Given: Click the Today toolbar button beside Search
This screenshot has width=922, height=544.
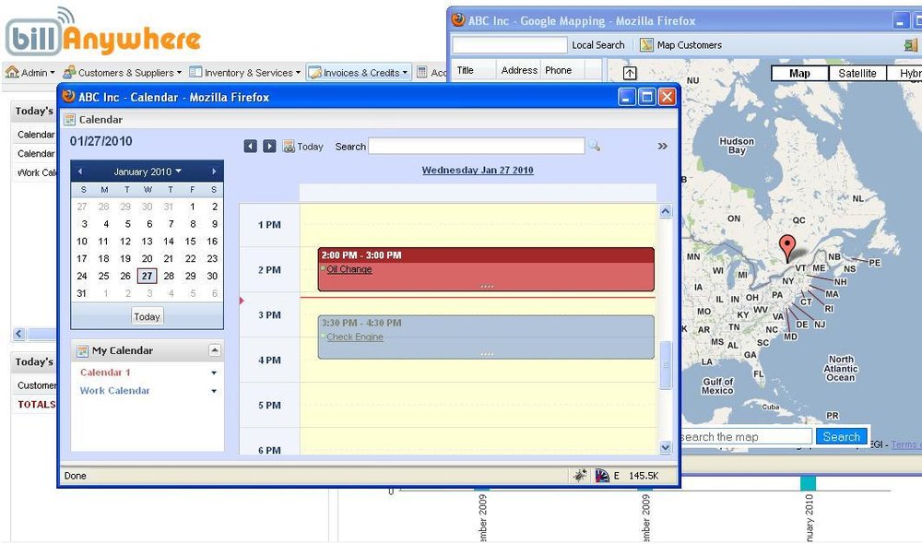Looking at the screenshot, I should click(302, 147).
